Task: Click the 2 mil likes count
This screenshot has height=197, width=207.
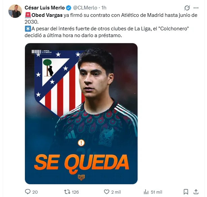Action: [x=116, y=192]
